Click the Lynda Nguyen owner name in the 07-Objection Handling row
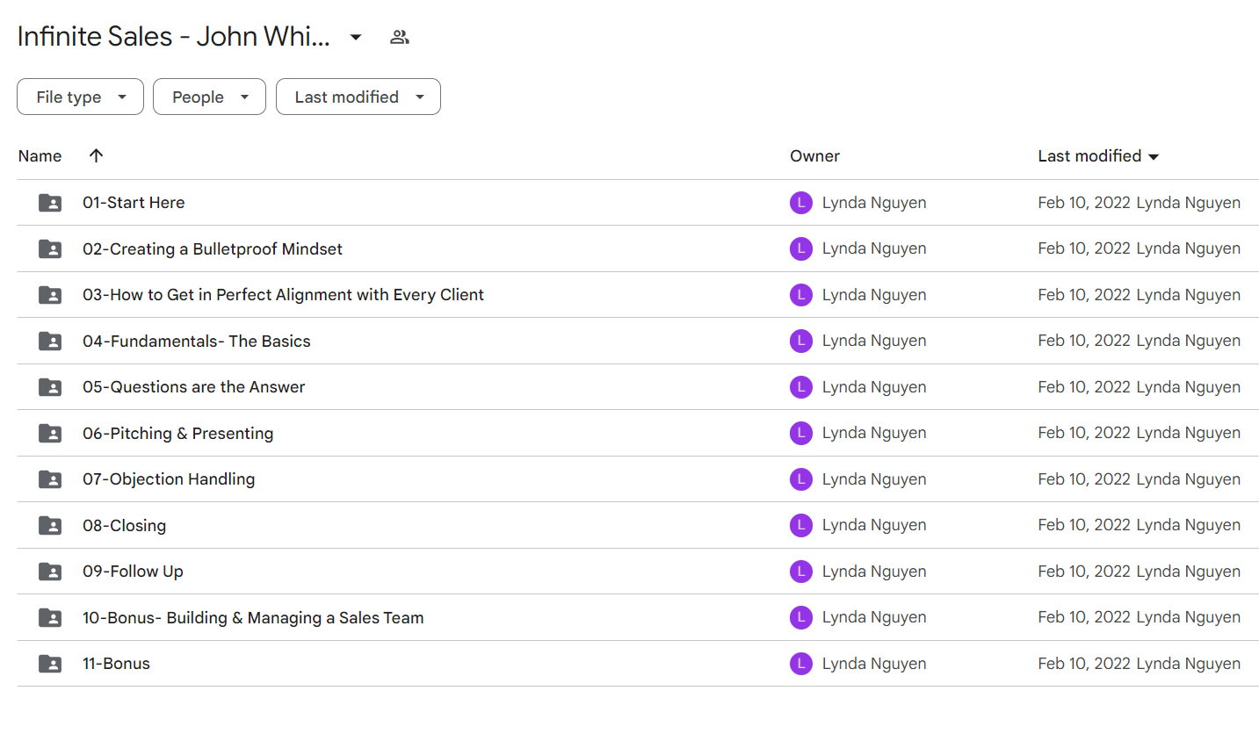1259x741 pixels. [874, 479]
